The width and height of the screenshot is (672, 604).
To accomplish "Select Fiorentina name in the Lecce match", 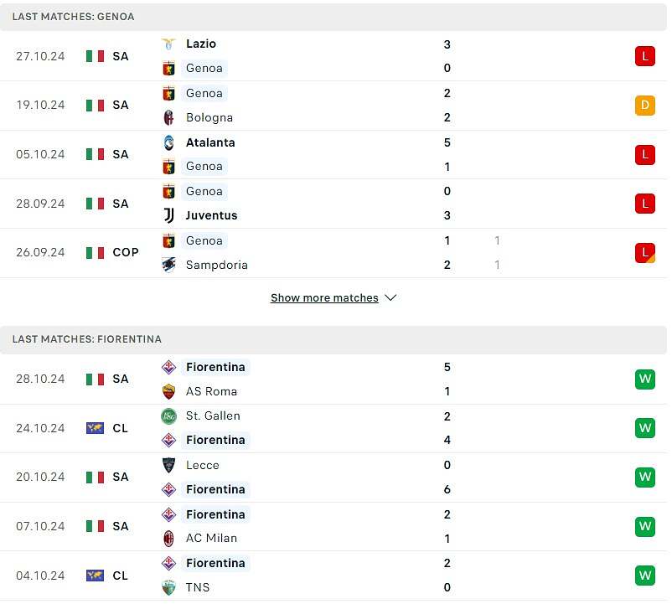I will tap(215, 489).
